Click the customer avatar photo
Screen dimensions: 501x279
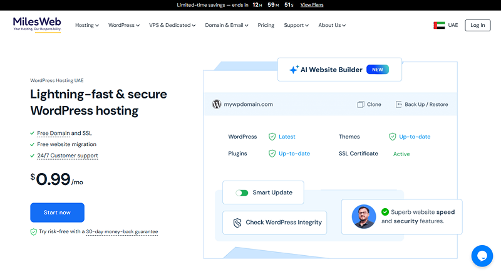point(364,216)
